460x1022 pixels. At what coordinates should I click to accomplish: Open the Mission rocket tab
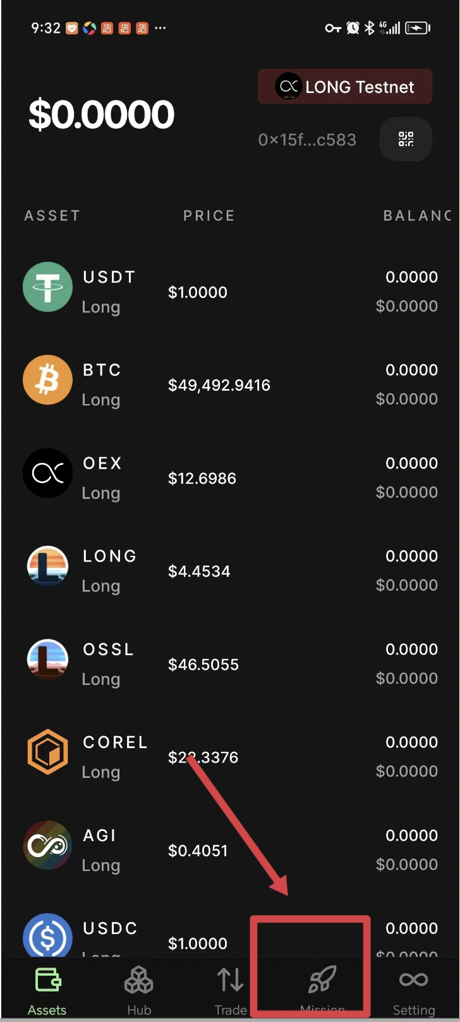point(322,991)
